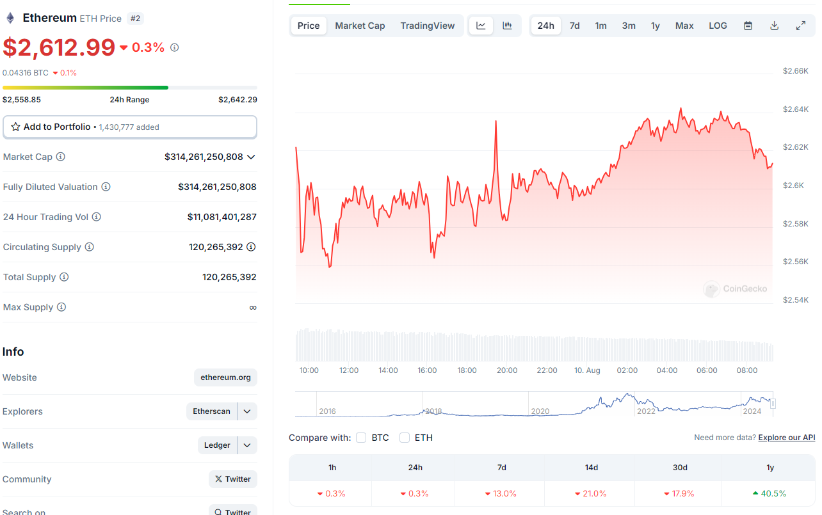Open ethereum.org website link
Image resolution: width=822 pixels, height=515 pixels.
225,377
